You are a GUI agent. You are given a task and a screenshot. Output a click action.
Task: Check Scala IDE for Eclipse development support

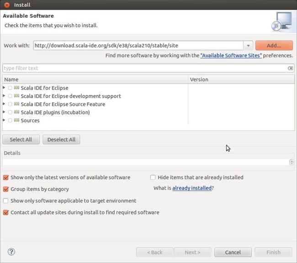tap(10, 96)
